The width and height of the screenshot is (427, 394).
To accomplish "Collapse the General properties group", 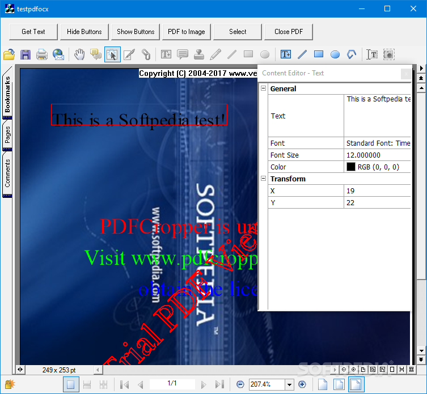I will [263, 88].
